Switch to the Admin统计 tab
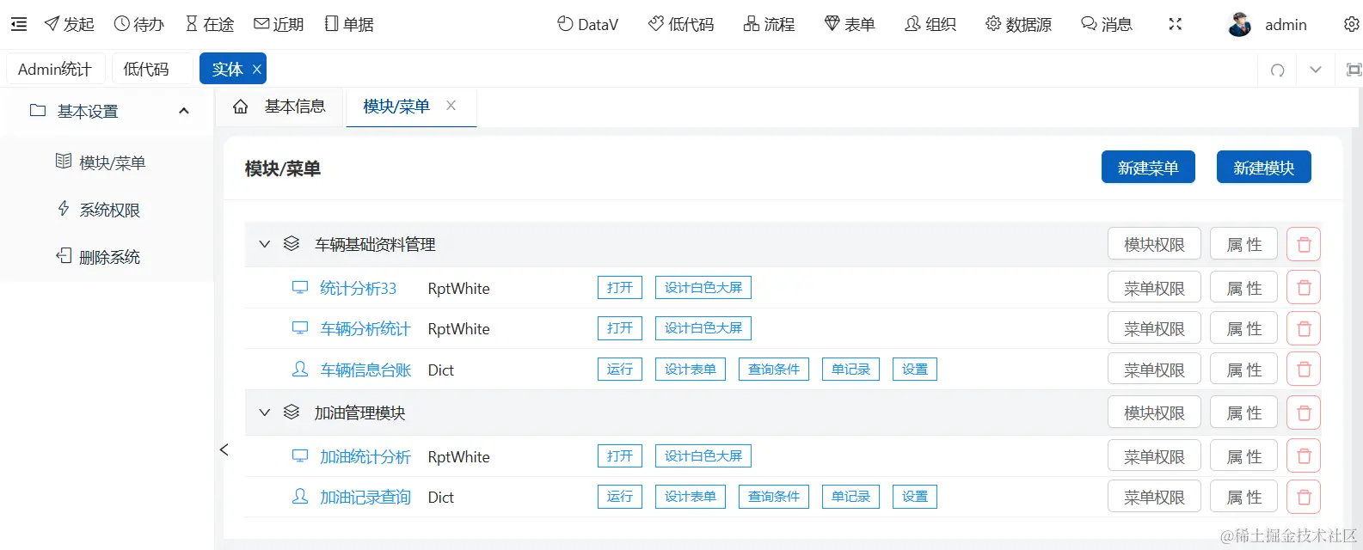This screenshot has width=1363, height=550. pyautogui.click(x=55, y=69)
